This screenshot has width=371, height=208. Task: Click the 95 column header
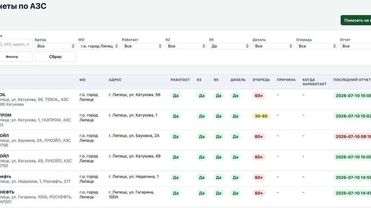(x=216, y=80)
